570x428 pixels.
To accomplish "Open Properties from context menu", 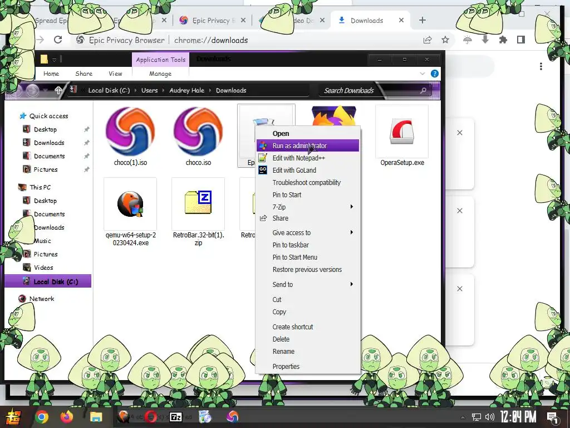I will click(x=307, y=367).
